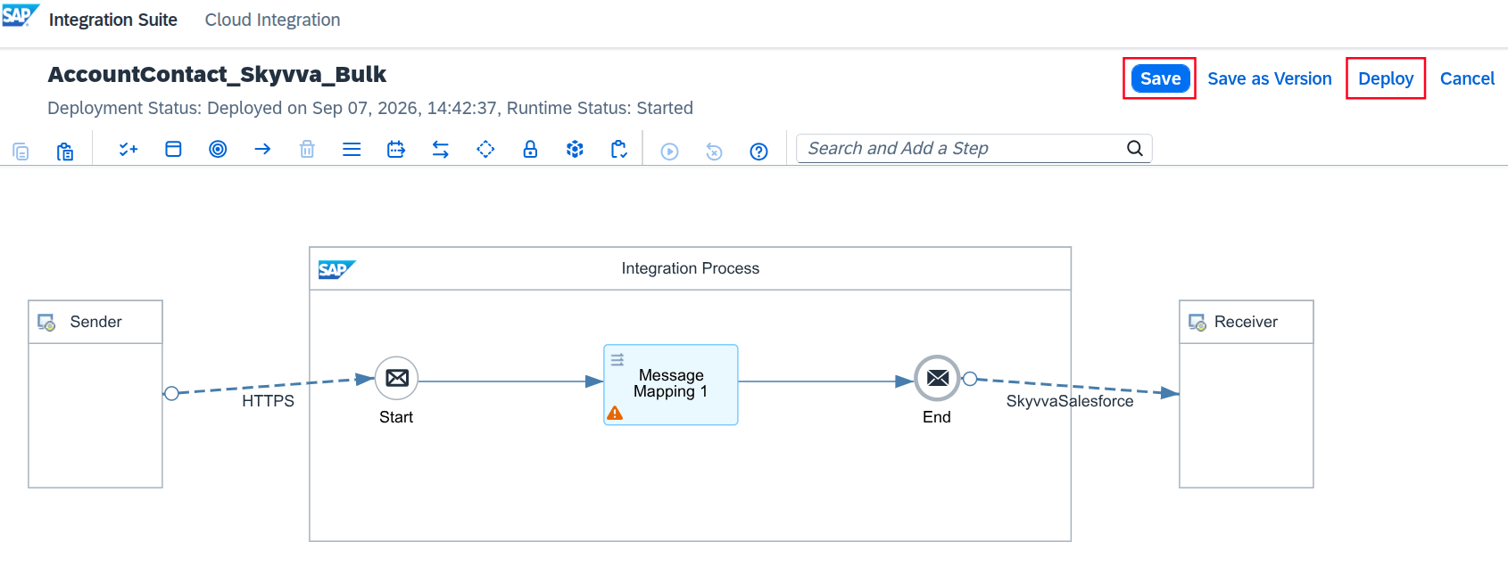The image size is (1508, 582).
Task: Open the help question mark icon
Action: click(758, 152)
